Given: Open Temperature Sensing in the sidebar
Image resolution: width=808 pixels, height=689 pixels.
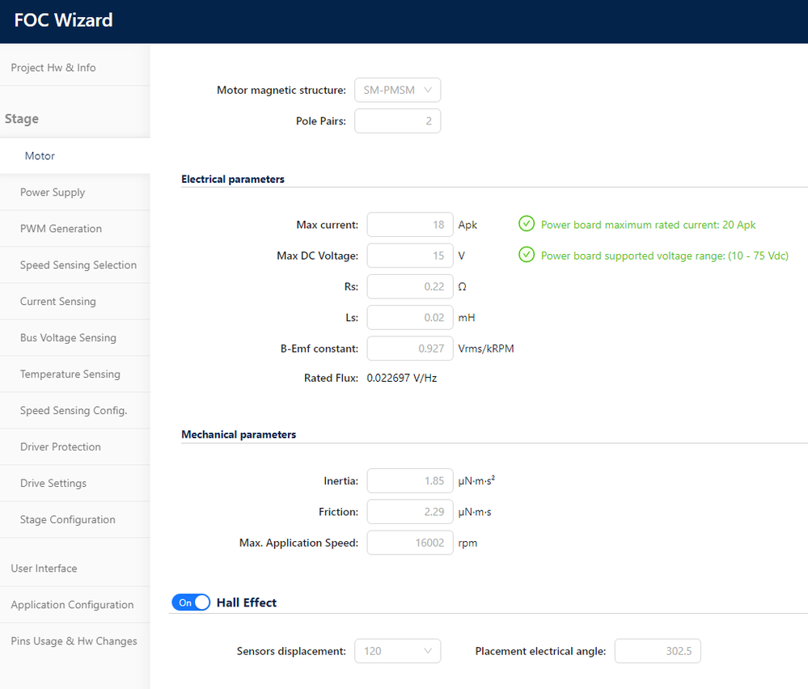Looking at the screenshot, I should (70, 374).
